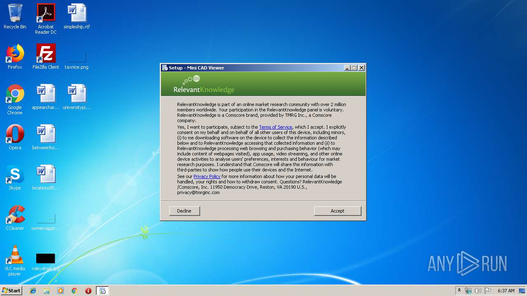Accept the RelevantKnowledge offer

pyautogui.click(x=338, y=211)
